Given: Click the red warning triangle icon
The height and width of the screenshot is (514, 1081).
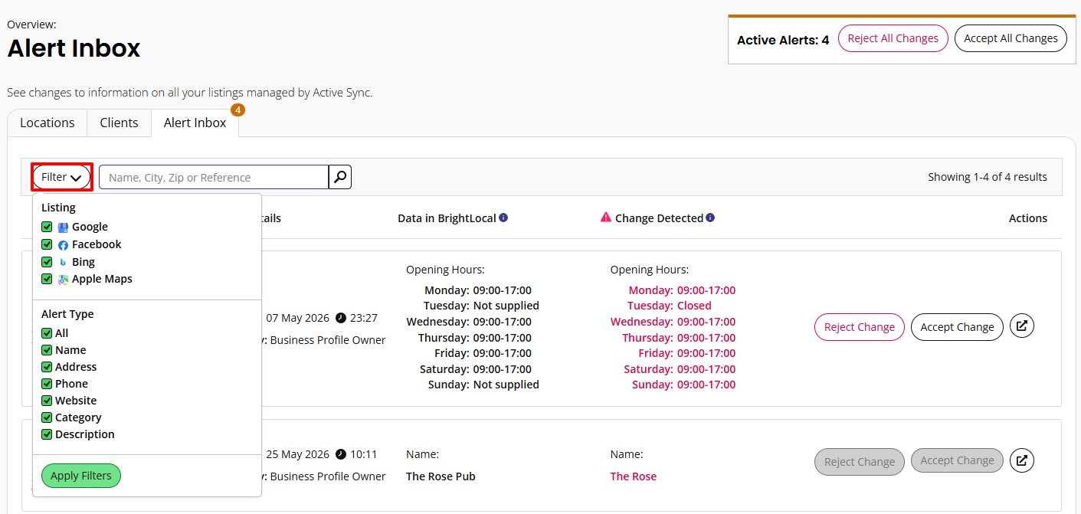Looking at the screenshot, I should (606, 218).
